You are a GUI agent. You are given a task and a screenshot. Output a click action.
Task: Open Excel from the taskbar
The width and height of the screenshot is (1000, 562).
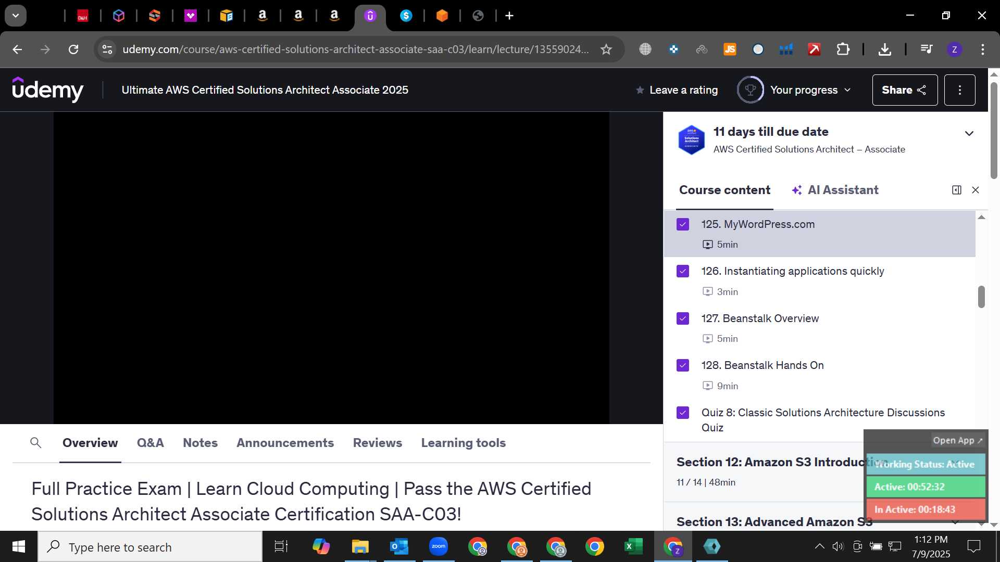633,546
